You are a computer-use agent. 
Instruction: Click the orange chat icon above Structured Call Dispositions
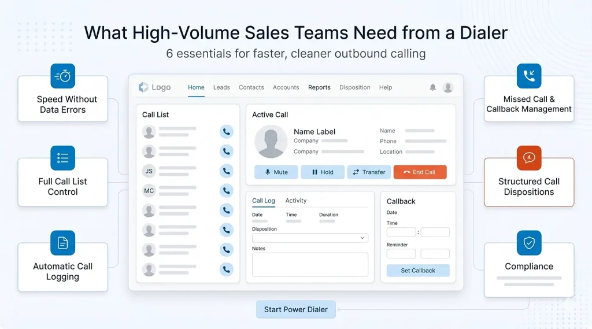[x=529, y=158]
